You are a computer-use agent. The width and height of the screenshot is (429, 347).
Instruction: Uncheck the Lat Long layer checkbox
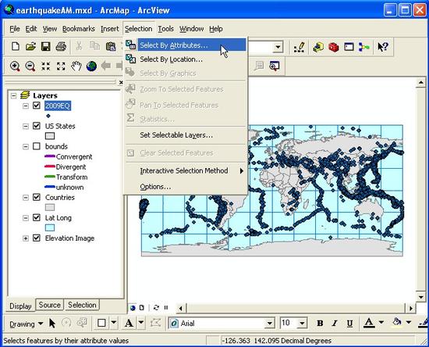point(37,217)
